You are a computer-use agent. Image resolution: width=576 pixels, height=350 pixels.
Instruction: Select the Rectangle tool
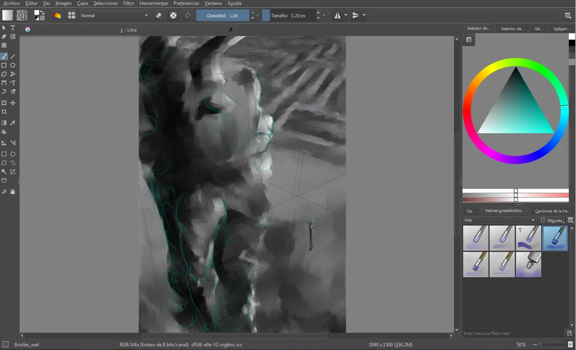click(4, 65)
